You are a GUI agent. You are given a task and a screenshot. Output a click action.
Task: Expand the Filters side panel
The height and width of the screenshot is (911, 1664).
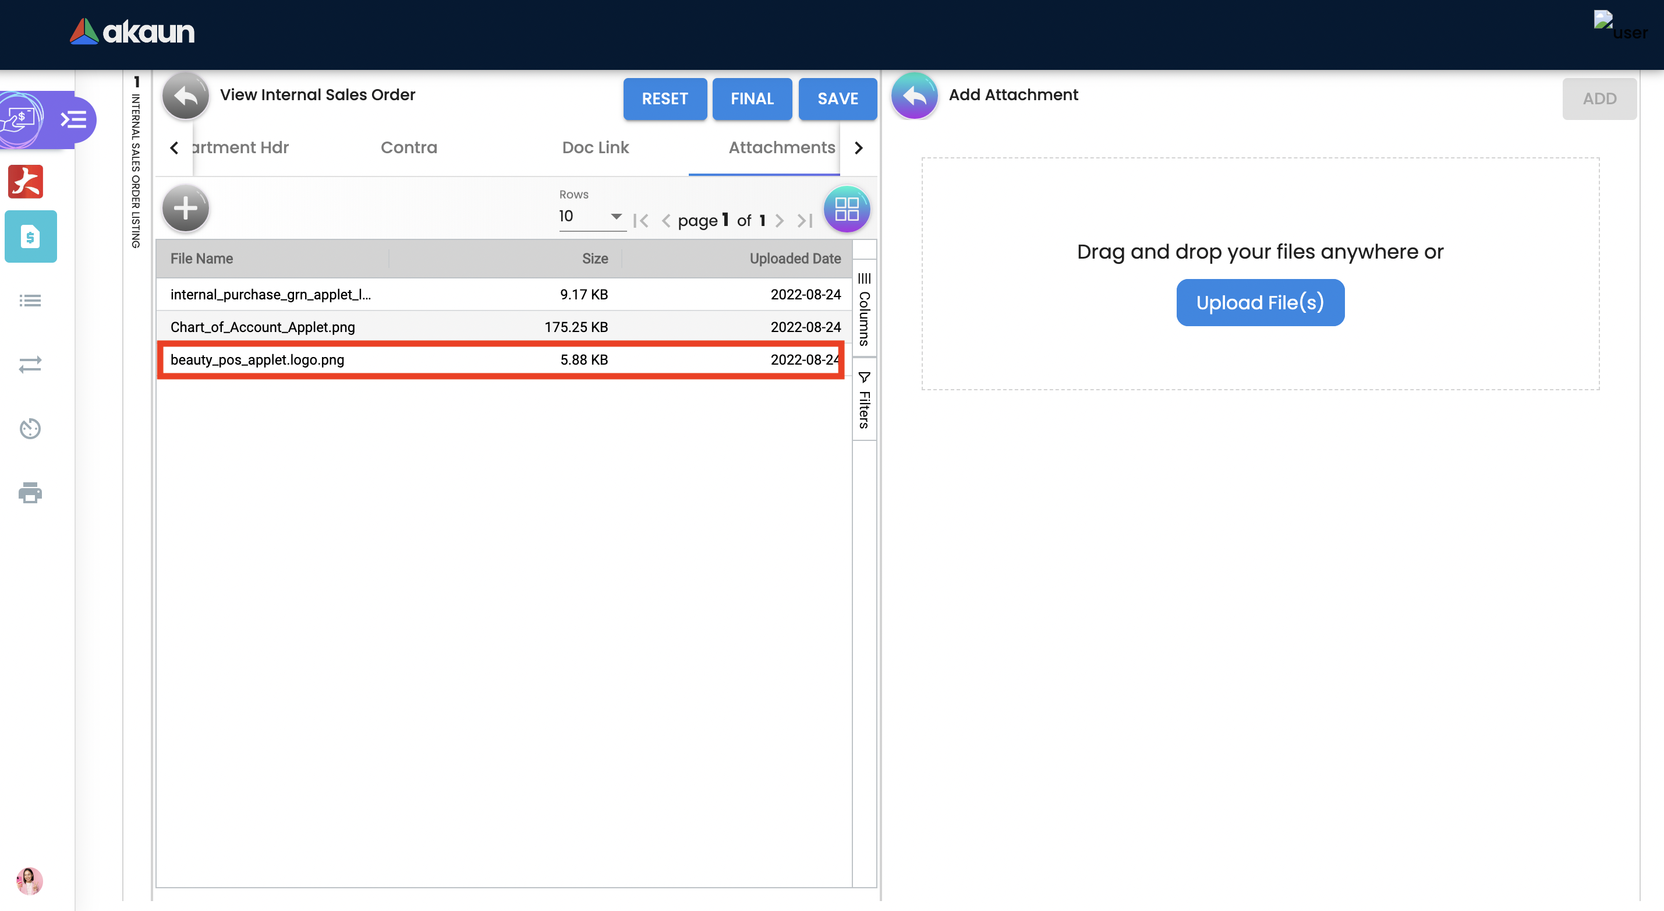pos(864,400)
